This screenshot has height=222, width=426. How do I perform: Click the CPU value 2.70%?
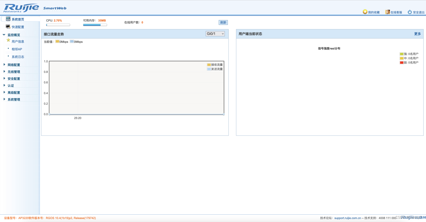58,20
